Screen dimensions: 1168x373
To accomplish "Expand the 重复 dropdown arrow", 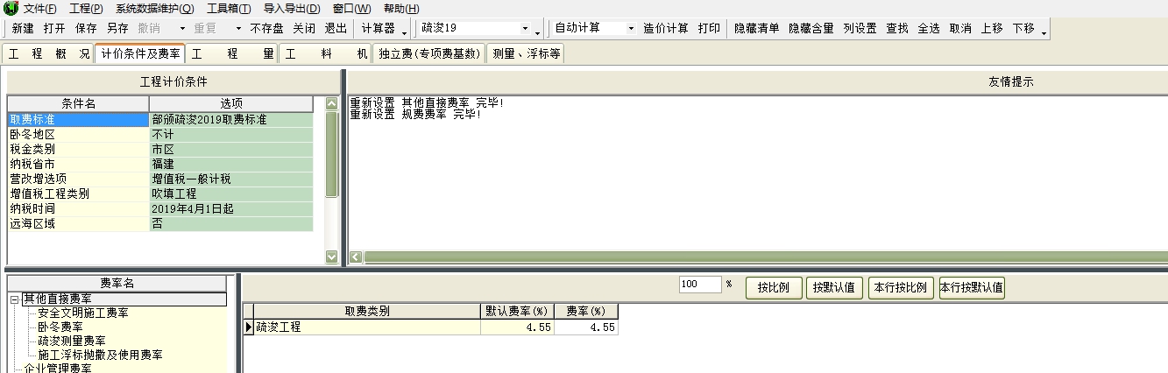I will [x=239, y=28].
